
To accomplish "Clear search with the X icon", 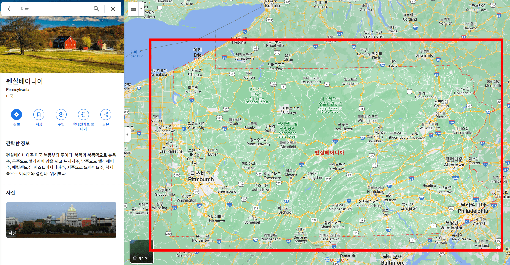I will pos(113,9).
